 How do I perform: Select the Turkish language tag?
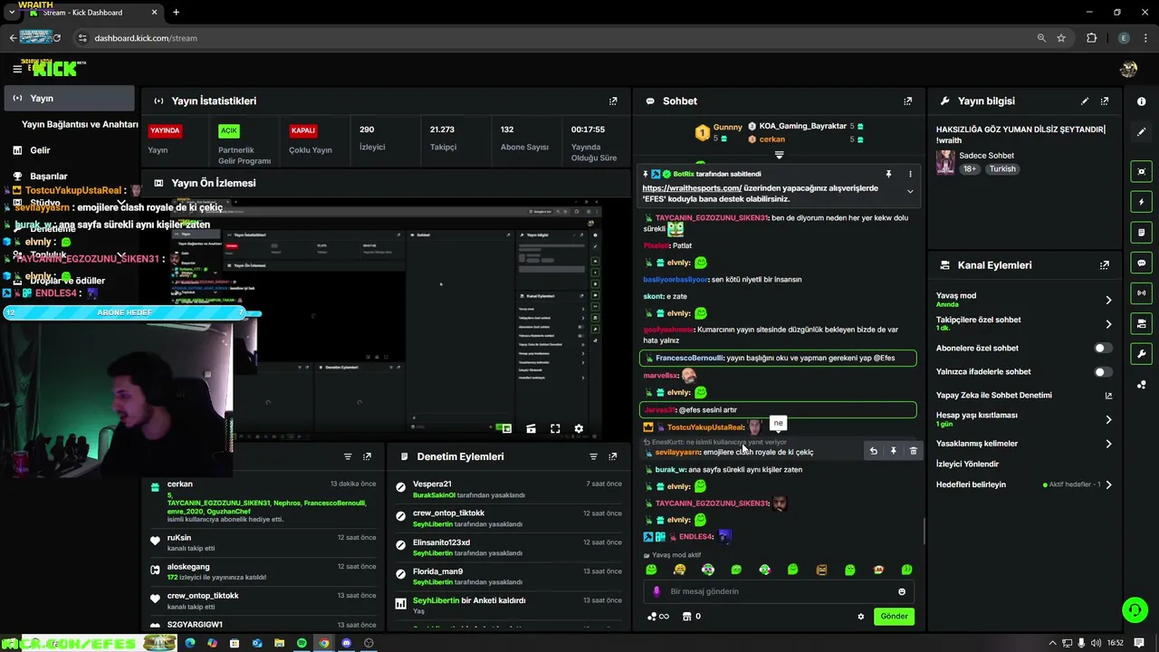1002,169
